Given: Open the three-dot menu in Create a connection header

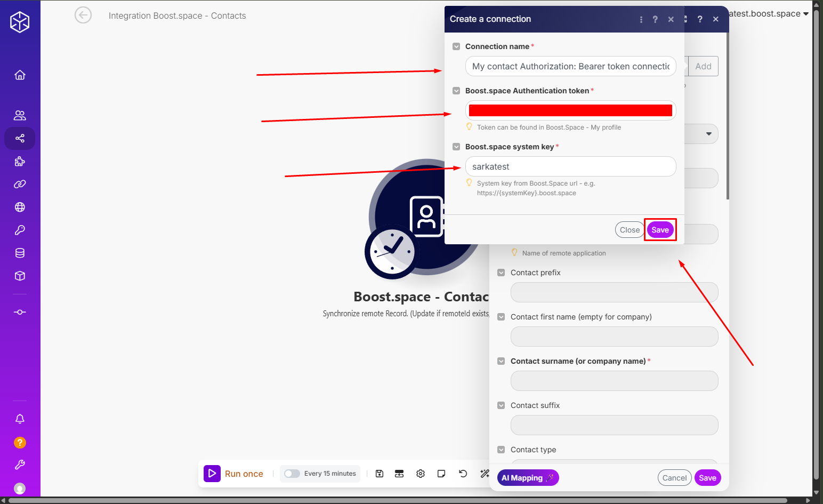Looking at the screenshot, I should [641, 19].
